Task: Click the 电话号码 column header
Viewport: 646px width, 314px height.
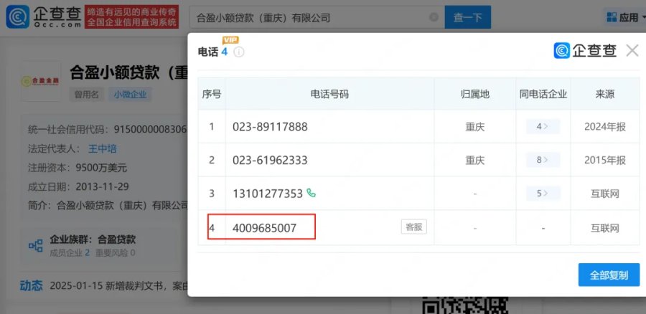Action: click(x=329, y=94)
